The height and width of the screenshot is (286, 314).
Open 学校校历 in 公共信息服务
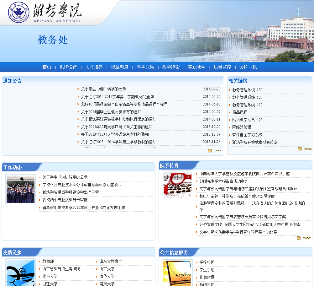(x=207, y=262)
